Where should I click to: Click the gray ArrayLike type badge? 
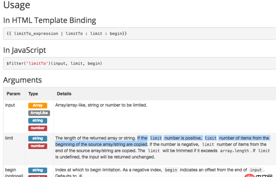(39, 113)
